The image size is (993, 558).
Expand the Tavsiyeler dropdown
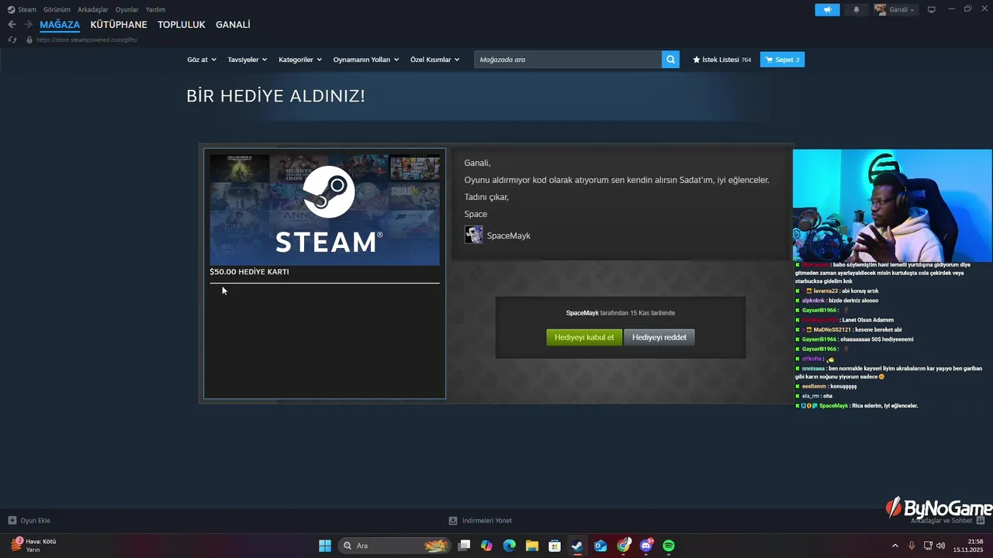247,60
